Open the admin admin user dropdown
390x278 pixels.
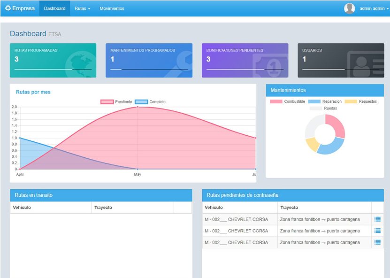pos(374,8)
